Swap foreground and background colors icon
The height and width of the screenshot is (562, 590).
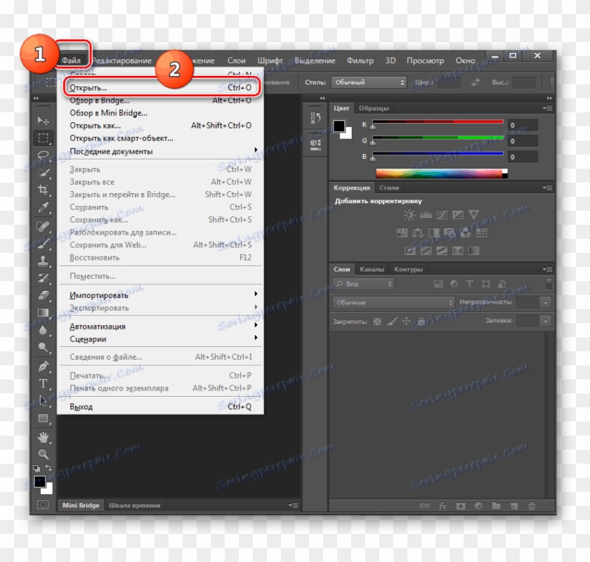point(48,468)
